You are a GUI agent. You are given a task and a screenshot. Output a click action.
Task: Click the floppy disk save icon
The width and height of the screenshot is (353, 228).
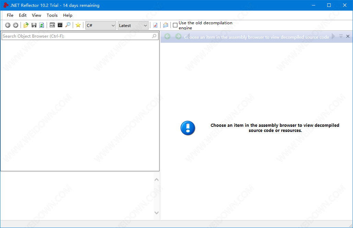(34, 25)
